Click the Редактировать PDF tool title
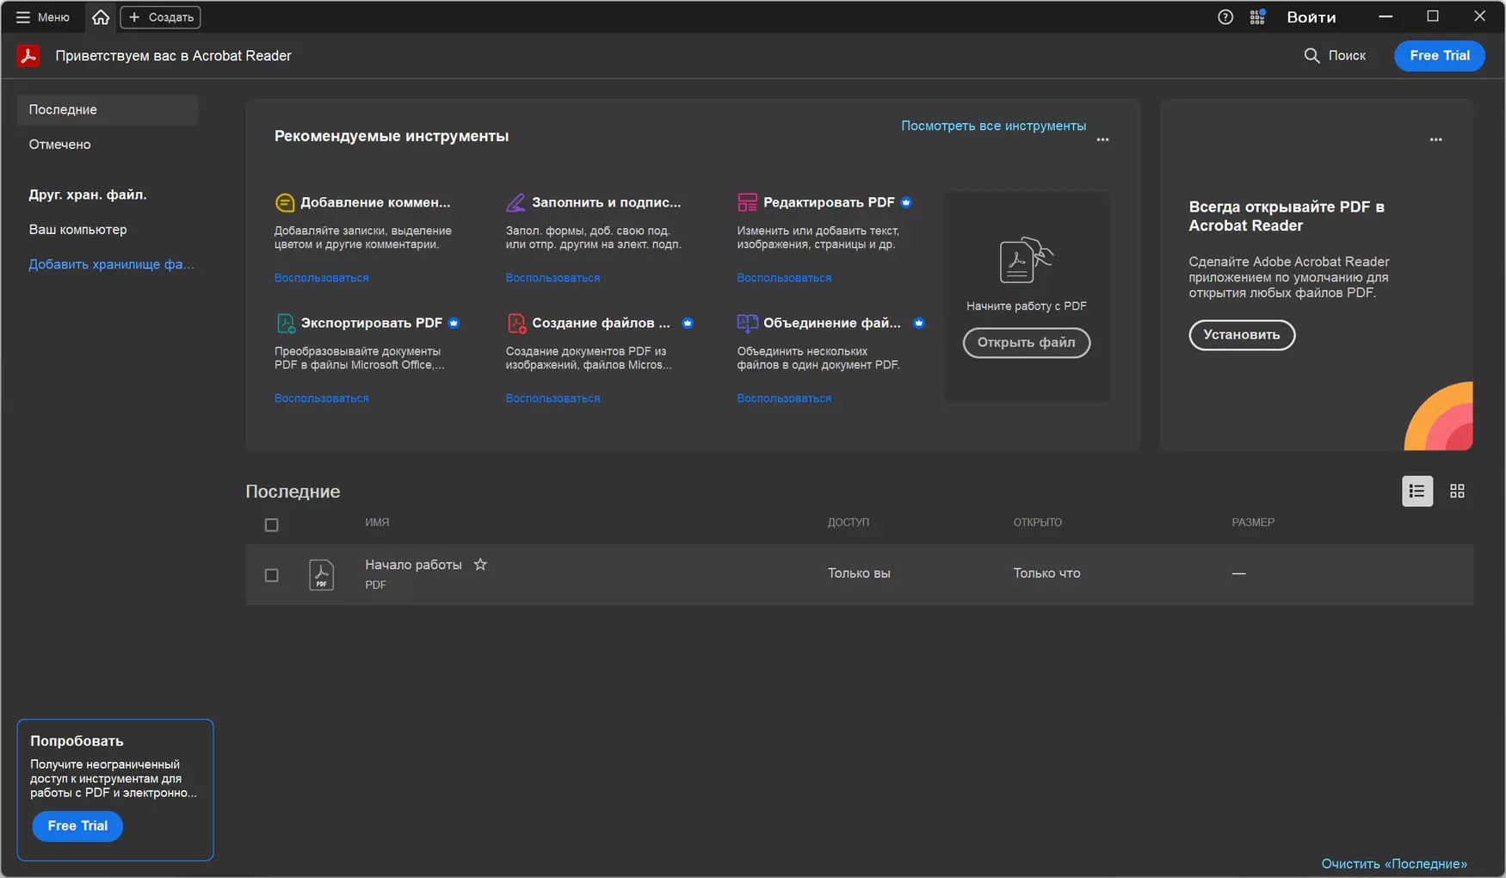The width and height of the screenshot is (1506, 878). 829,202
